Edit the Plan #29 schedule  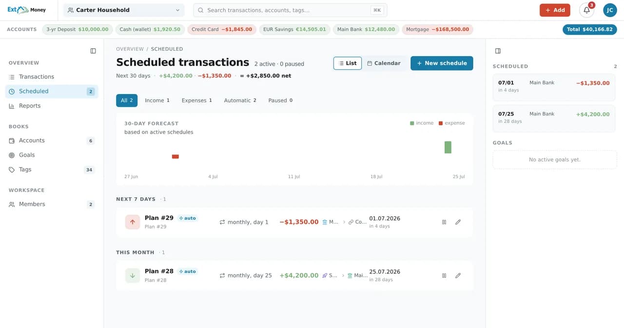click(x=458, y=222)
